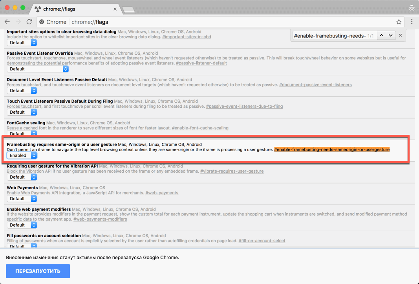Open the Chrome three-dot menu
Screen dimensions: 419x284
point(412,22)
